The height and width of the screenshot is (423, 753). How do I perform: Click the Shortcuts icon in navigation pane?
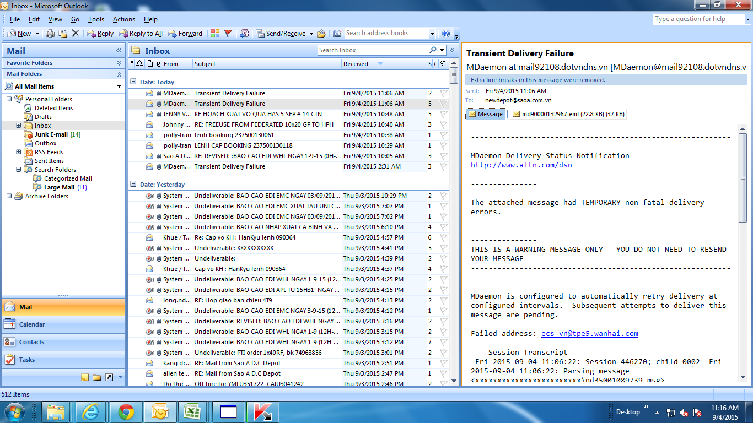(109, 377)
